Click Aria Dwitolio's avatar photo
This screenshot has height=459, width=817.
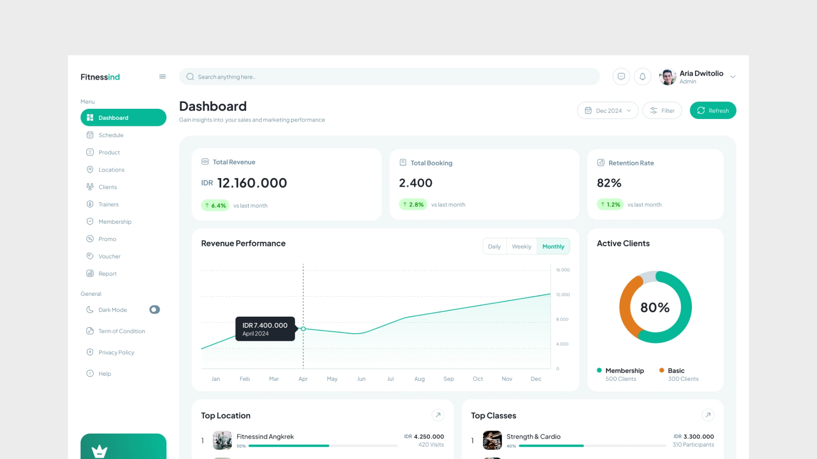coord(668,77)
